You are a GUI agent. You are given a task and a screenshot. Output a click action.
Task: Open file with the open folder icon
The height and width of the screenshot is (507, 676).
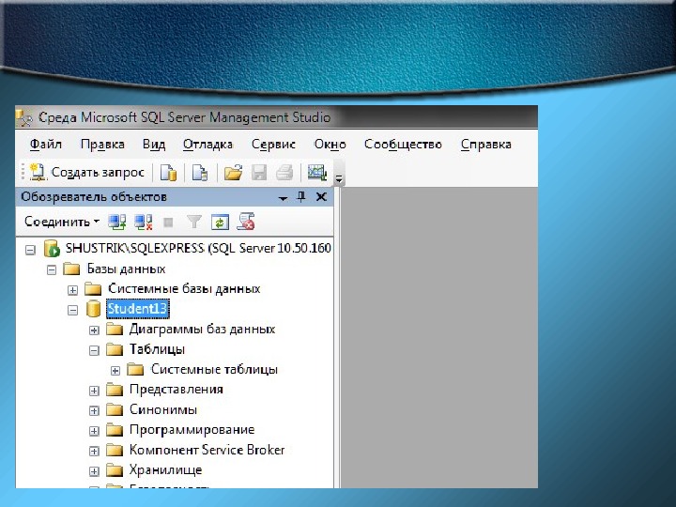pos(233,173)
